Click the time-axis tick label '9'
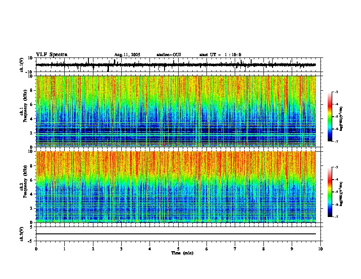 coord(292,249)
